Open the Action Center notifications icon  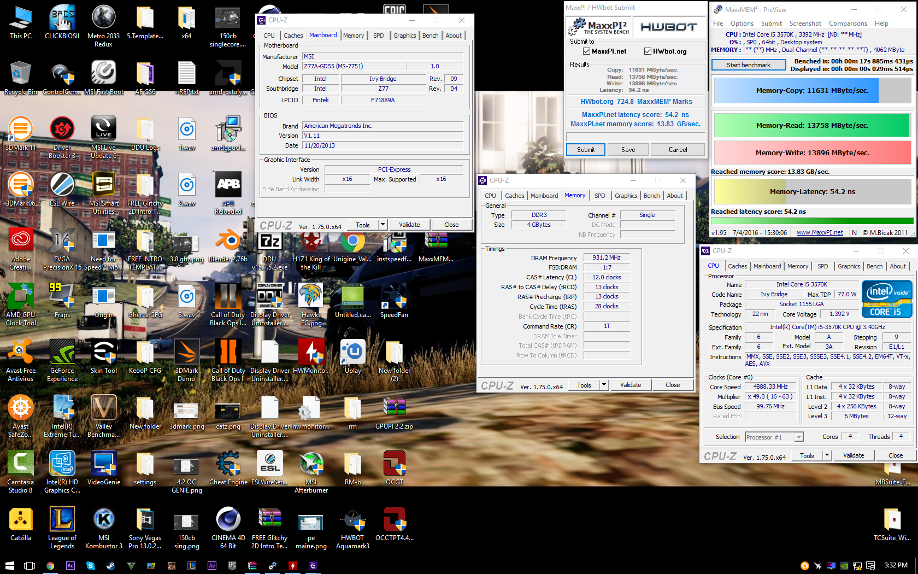click(x=870, y=566)
